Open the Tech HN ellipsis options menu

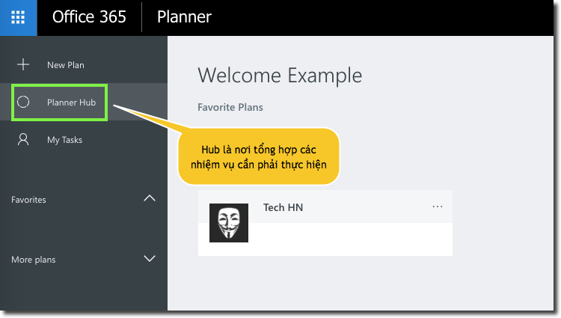tap(438, 207)
